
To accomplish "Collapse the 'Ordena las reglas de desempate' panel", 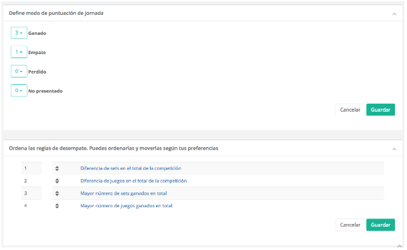I will (394, 148).
